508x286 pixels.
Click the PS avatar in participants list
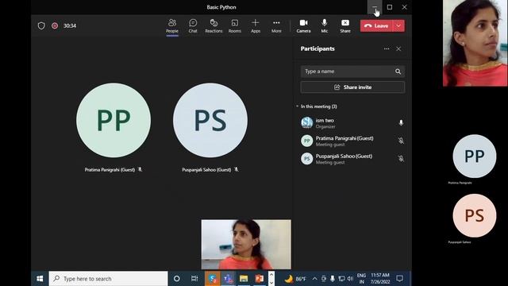coord(307,159)
